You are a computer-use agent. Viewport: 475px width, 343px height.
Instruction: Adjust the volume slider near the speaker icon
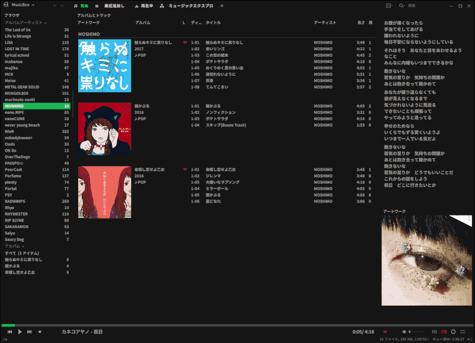click(x=416, y=331)
